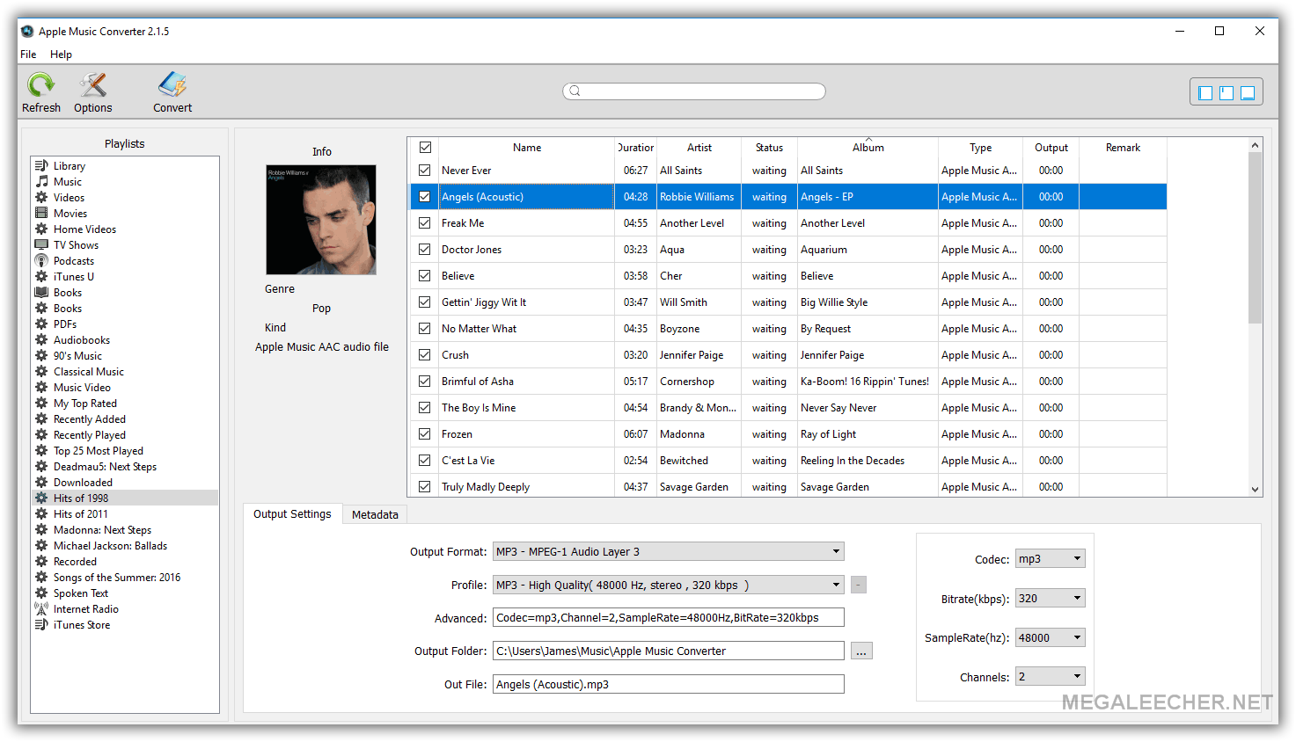The width and height of the screenshot is (1296, 742).
Task: Select the PDFs gear icon
Action: (41, 324)
